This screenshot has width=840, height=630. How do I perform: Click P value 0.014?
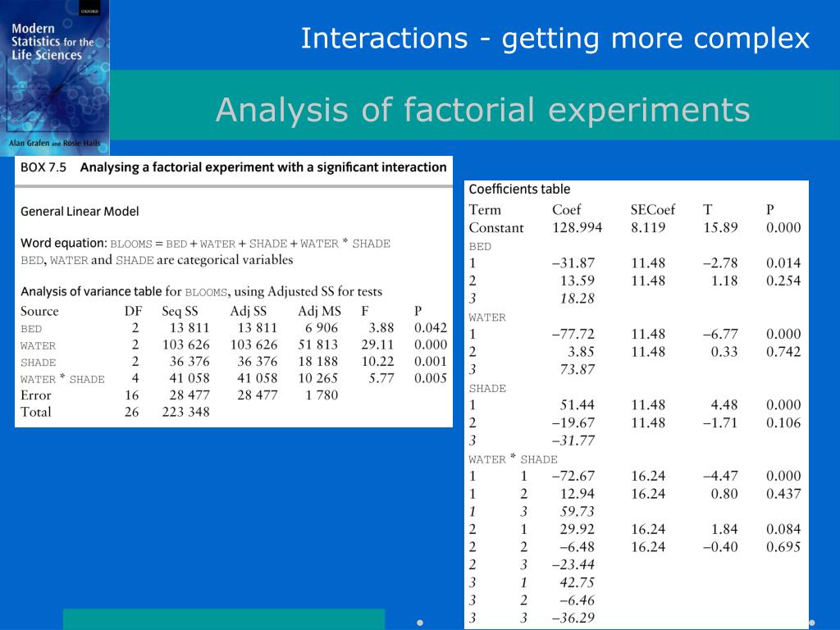783,263
